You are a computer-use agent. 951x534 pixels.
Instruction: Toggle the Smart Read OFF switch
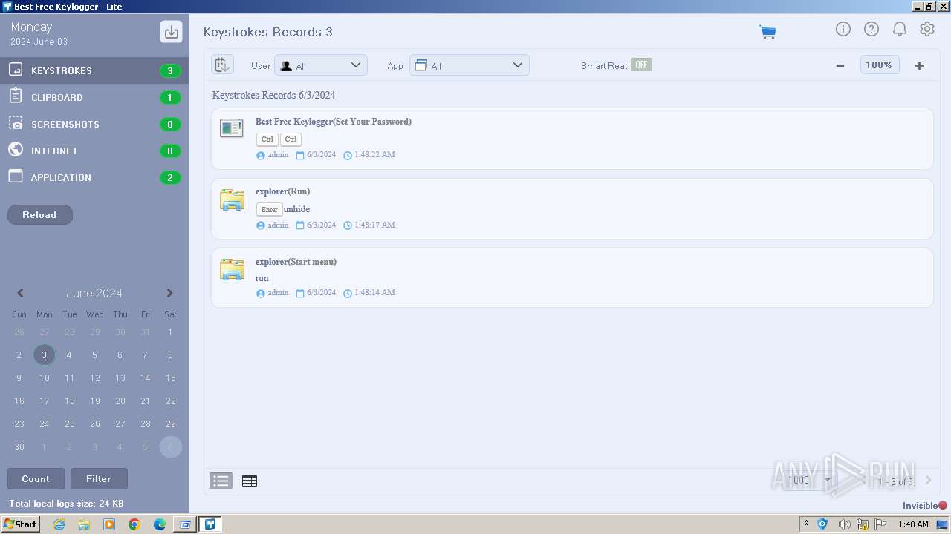click(x=641, y=65)
